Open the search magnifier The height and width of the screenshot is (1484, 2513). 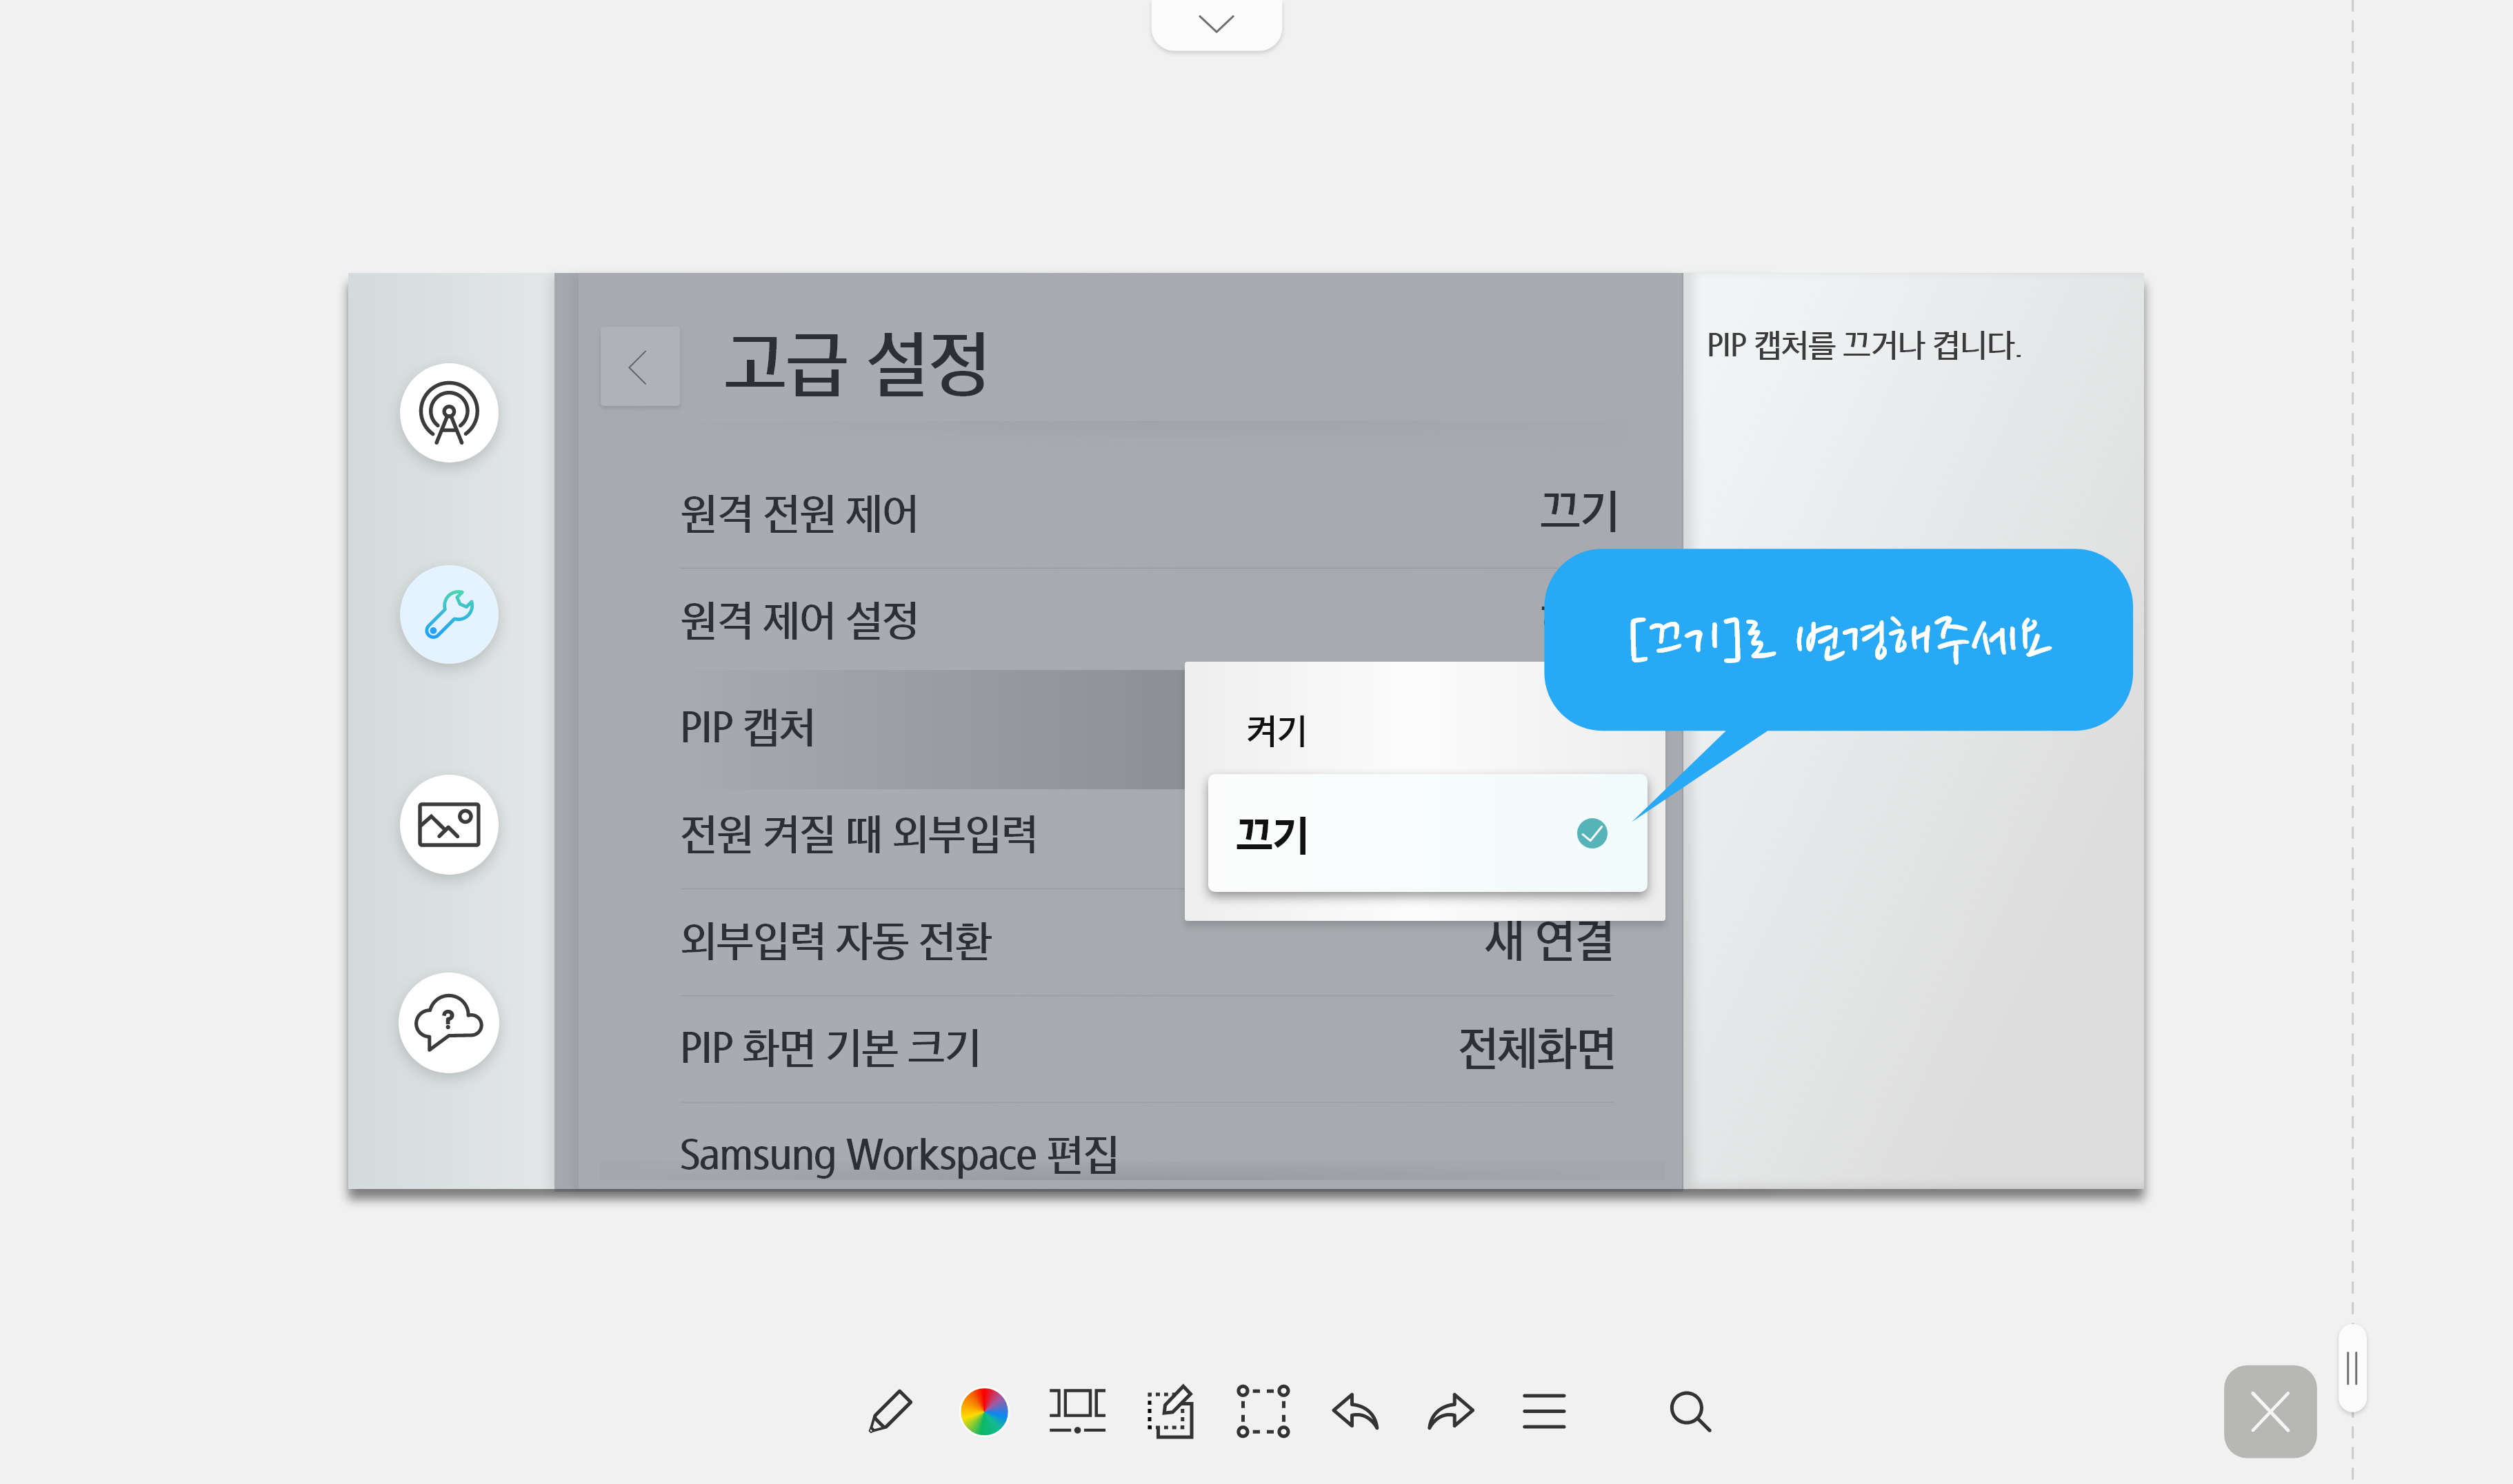[x=1690, y=1411]
